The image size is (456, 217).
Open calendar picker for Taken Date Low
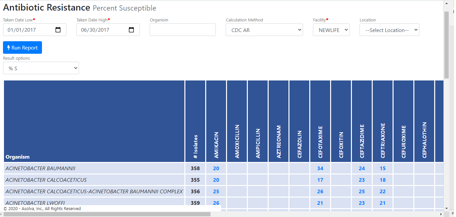pyautogui.click(x=58, y=30)
